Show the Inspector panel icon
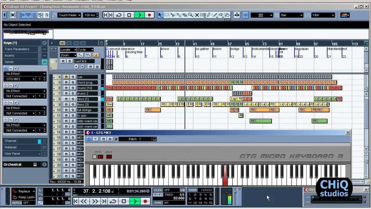371x209 pixels. [22, 15]
